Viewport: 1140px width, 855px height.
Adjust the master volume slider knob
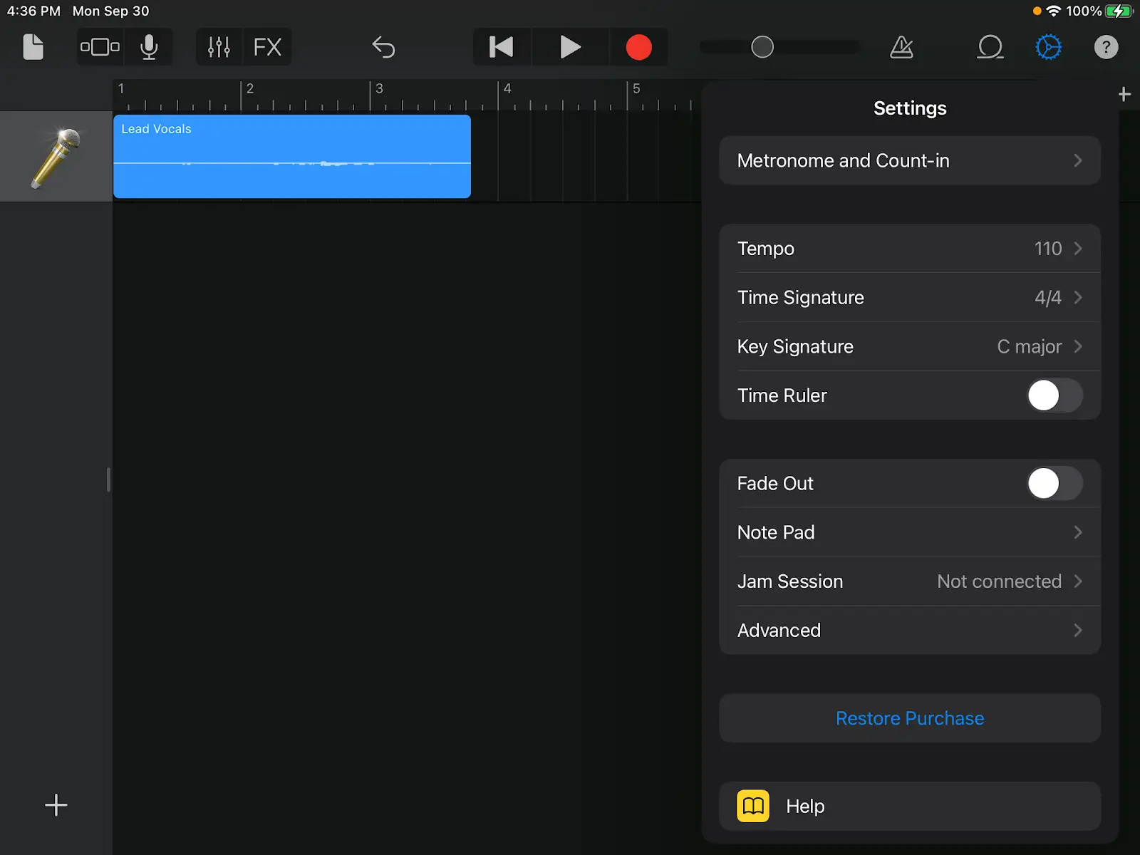click(762, 47)
